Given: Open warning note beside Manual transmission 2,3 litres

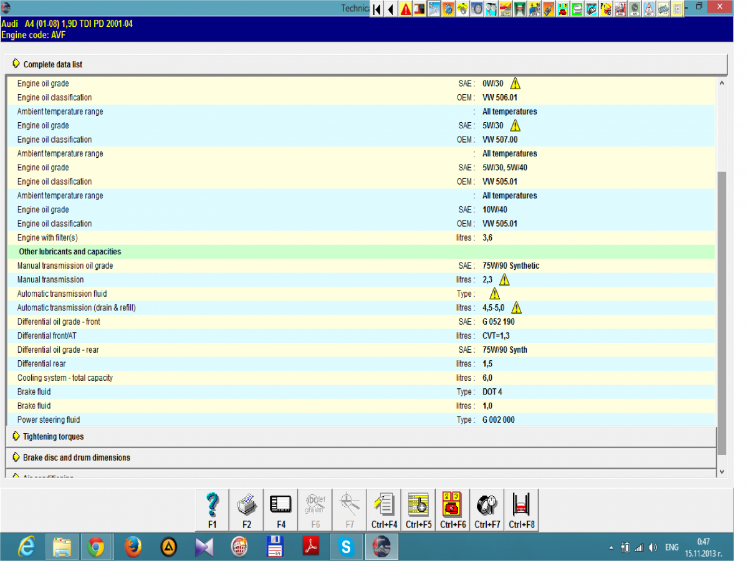Looking at the screenshot, I should (x=504, y=279).
